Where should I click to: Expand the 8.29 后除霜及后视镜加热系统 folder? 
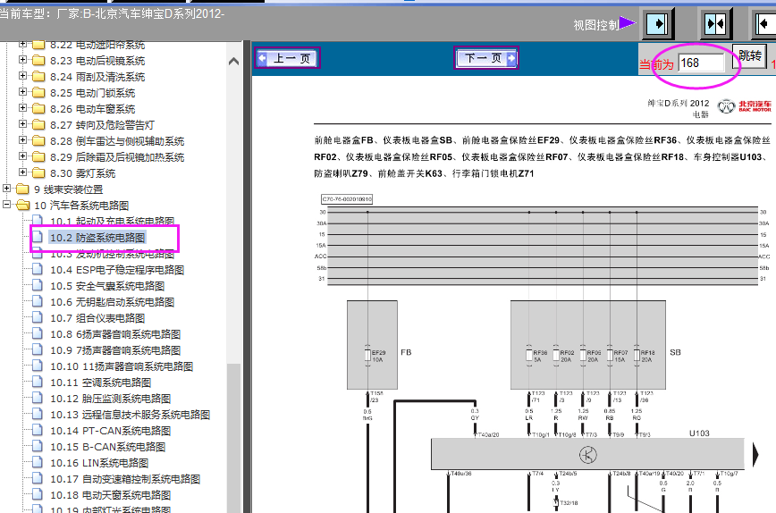coord(22,156)
